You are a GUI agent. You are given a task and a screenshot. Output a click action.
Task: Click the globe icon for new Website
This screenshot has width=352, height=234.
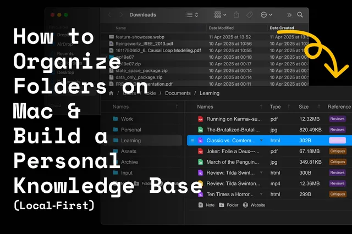pos(245,205)
